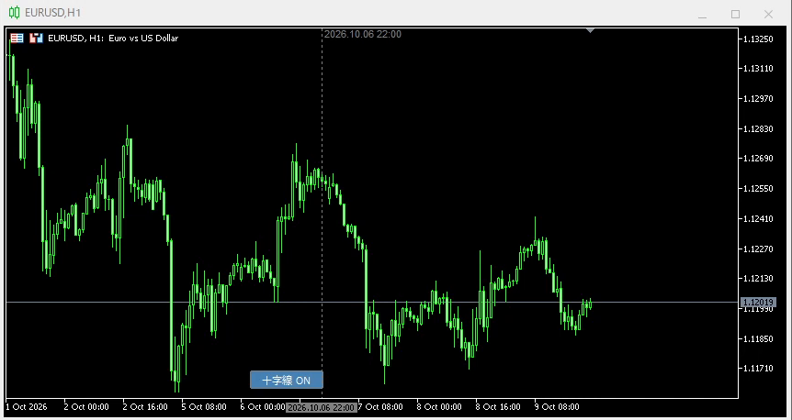Click the 6 Oct 00:00 time label

(x=263, y=407)
